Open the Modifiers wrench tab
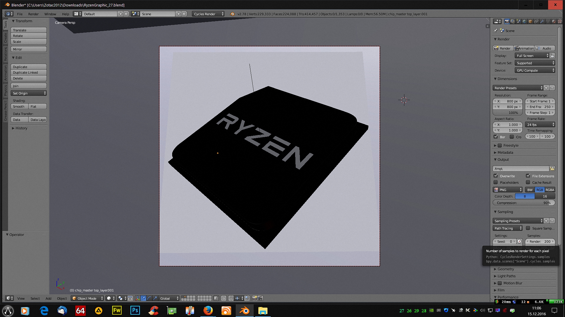 (x=542, y=21)
